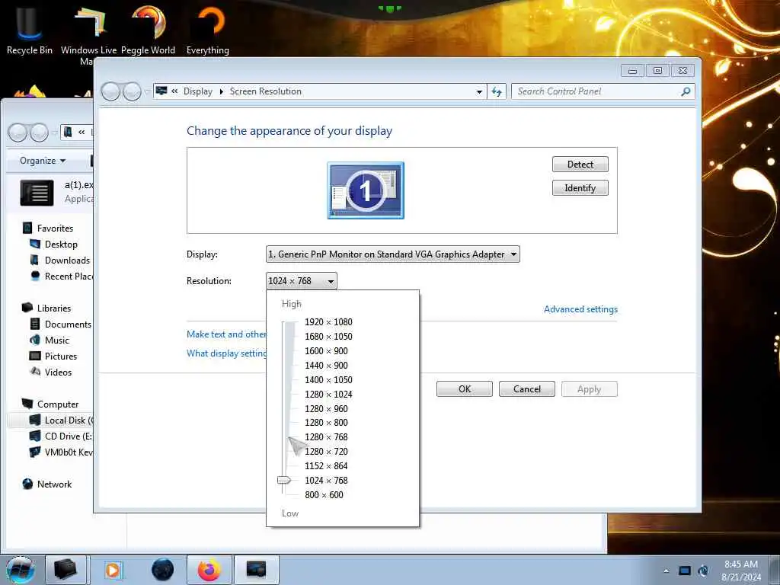Screen dimensions: 780x585
Task: Click the Start orb on taskbar
Action: pos(20,570)
